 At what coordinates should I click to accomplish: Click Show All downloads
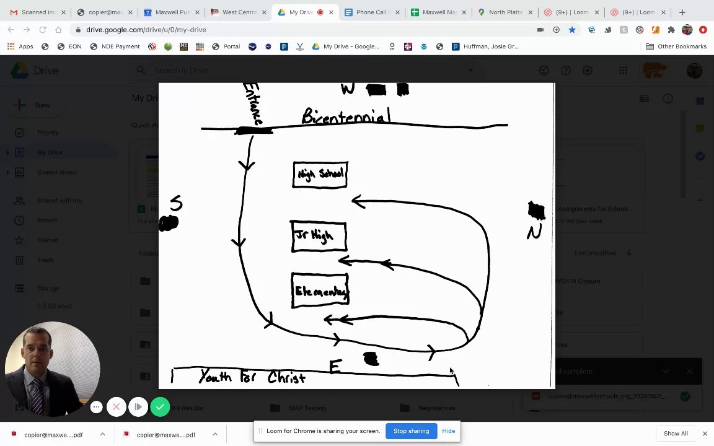pos(676,433)
